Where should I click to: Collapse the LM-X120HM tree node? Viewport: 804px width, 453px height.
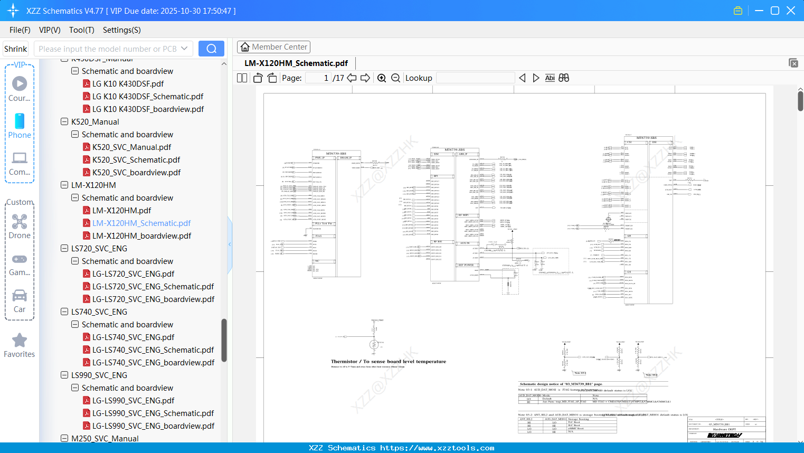63,185
